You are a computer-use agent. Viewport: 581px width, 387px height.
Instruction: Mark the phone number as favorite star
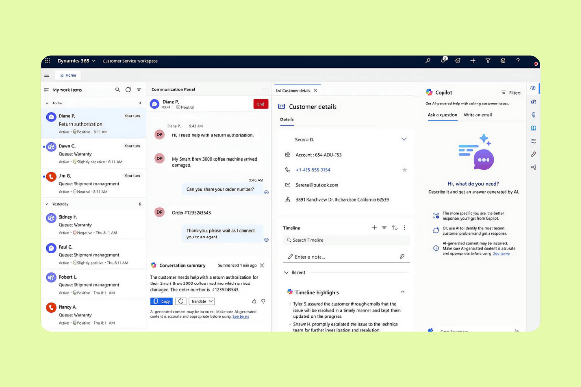click(x=405, y=170)
